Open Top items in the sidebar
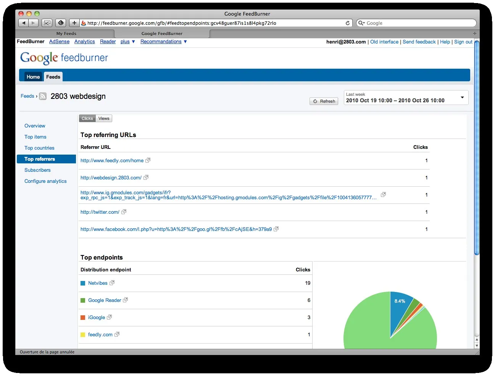This screenshot has height=376, width=495. tap(35, 137)
